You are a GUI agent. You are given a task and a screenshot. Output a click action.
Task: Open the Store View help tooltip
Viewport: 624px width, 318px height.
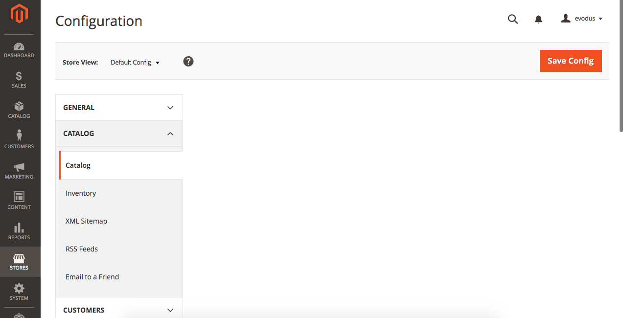pyautogui.click(x=188, y=62)
